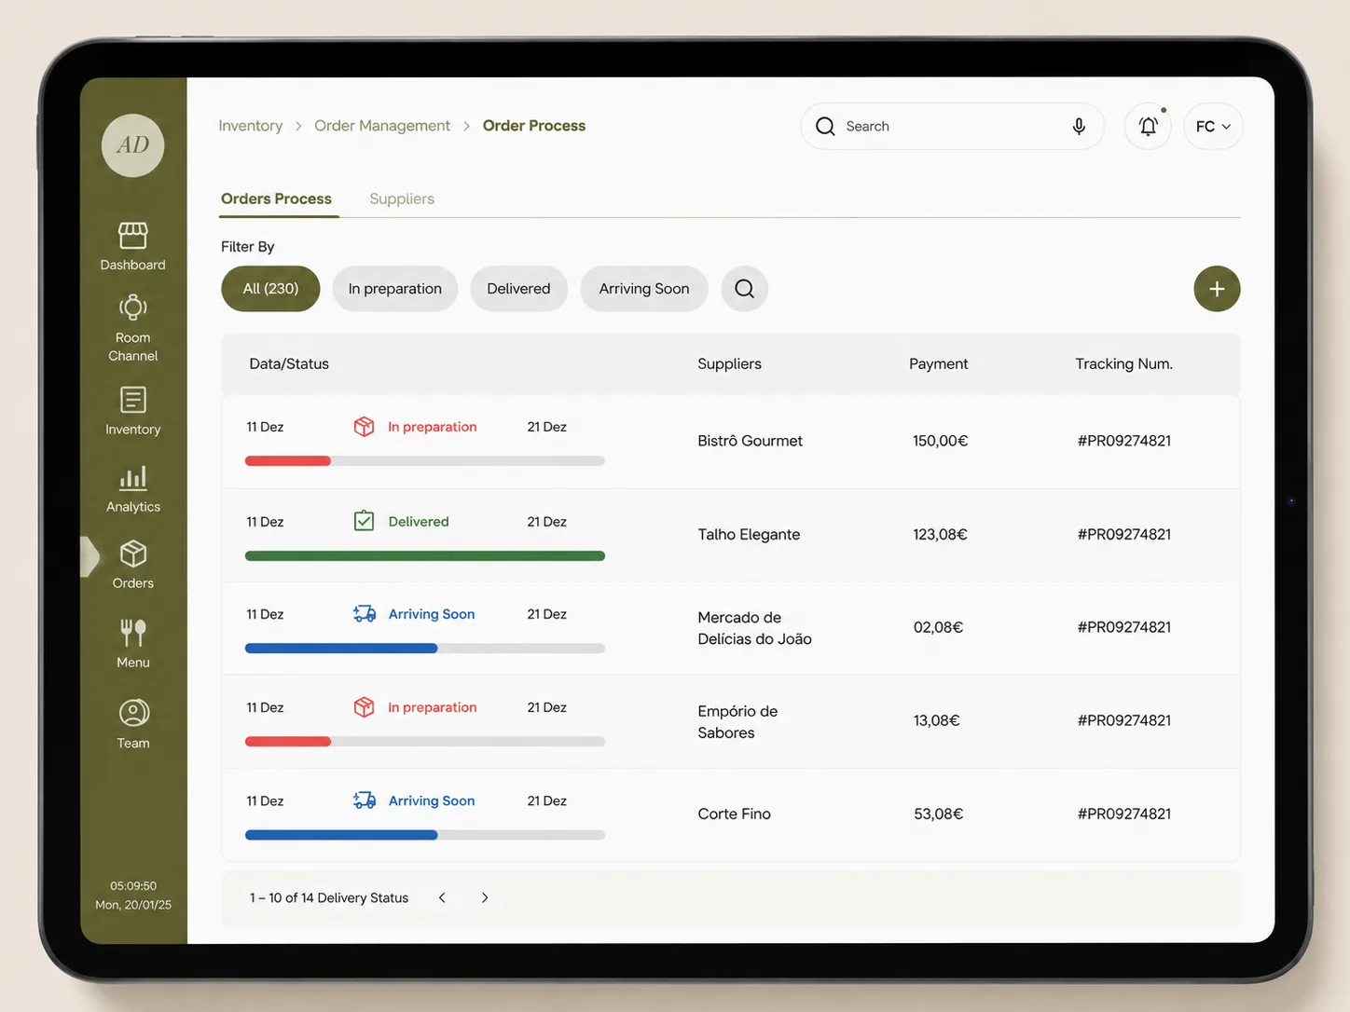The height and width of the screenshot is (1012, 1350).
Task: Filter by All (230) orders
Action: tap(270, 289)
